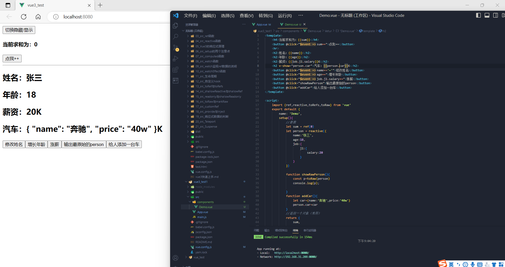
Task: Open Source Control view with 6 badge
Action: [175, 48]
